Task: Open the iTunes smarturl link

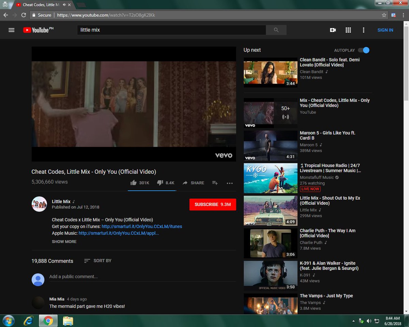Action: (142, 227)
